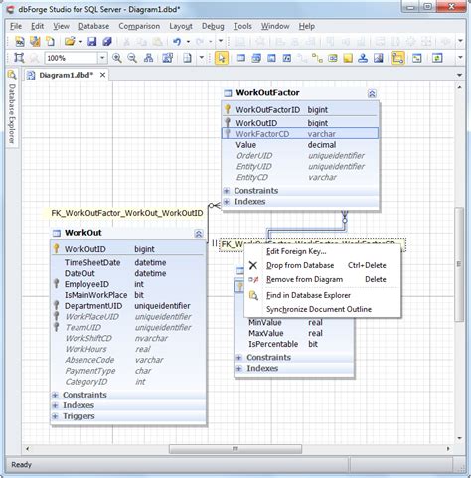Open the Layout menu
Screen dimensions: 471x478
coord(181,26)
